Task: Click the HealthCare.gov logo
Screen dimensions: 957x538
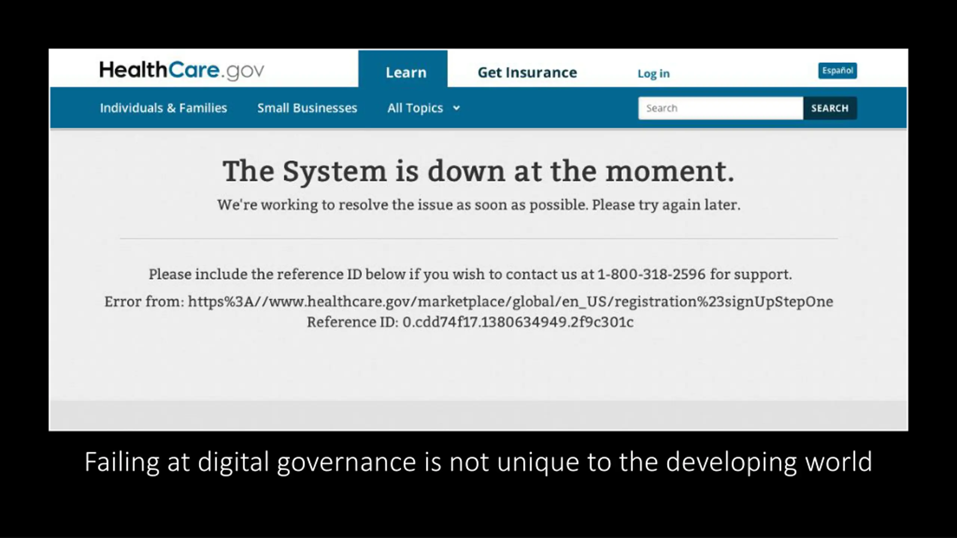Action: tap(182, 71)
